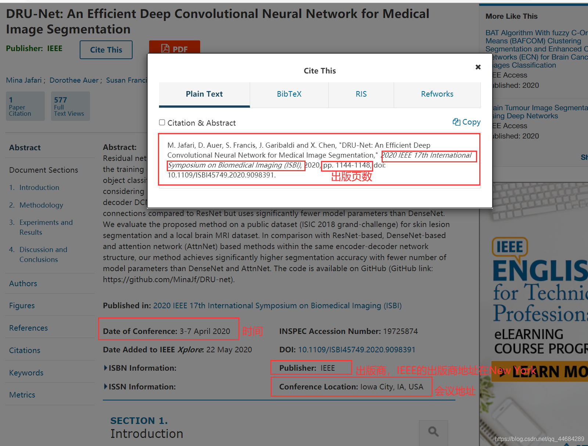
Task: Open Authors in the sidebar
Action: (23, 284)
